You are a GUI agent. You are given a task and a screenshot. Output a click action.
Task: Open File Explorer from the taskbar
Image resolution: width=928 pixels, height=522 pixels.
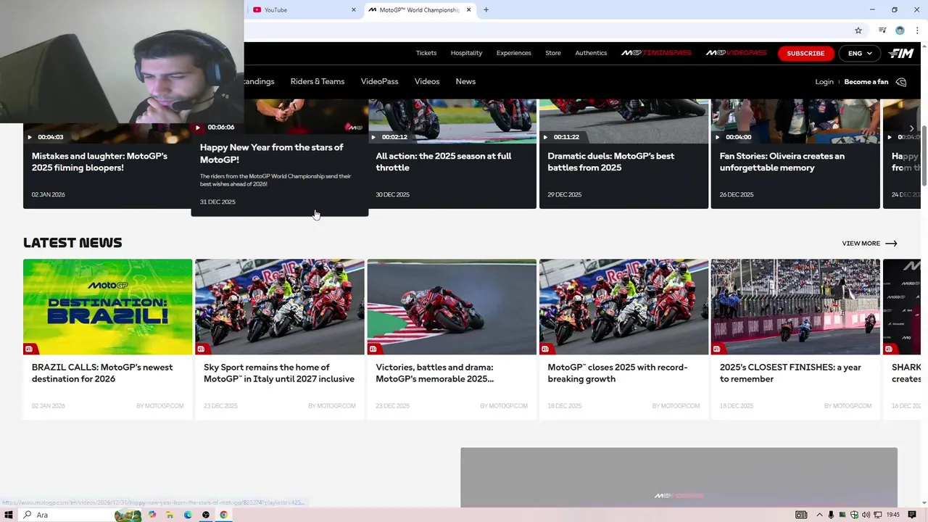(170, 515)
